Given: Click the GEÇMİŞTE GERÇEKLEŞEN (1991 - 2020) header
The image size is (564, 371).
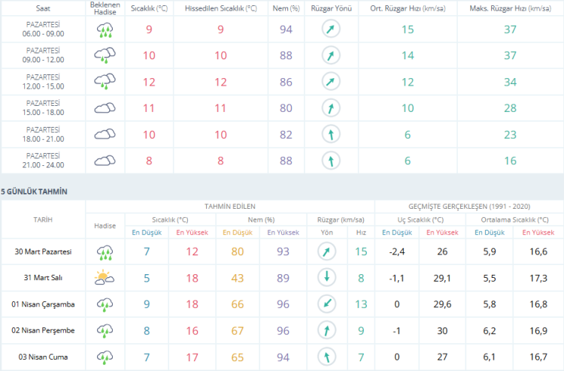Looking at the screenshot, I should point(468,206).
